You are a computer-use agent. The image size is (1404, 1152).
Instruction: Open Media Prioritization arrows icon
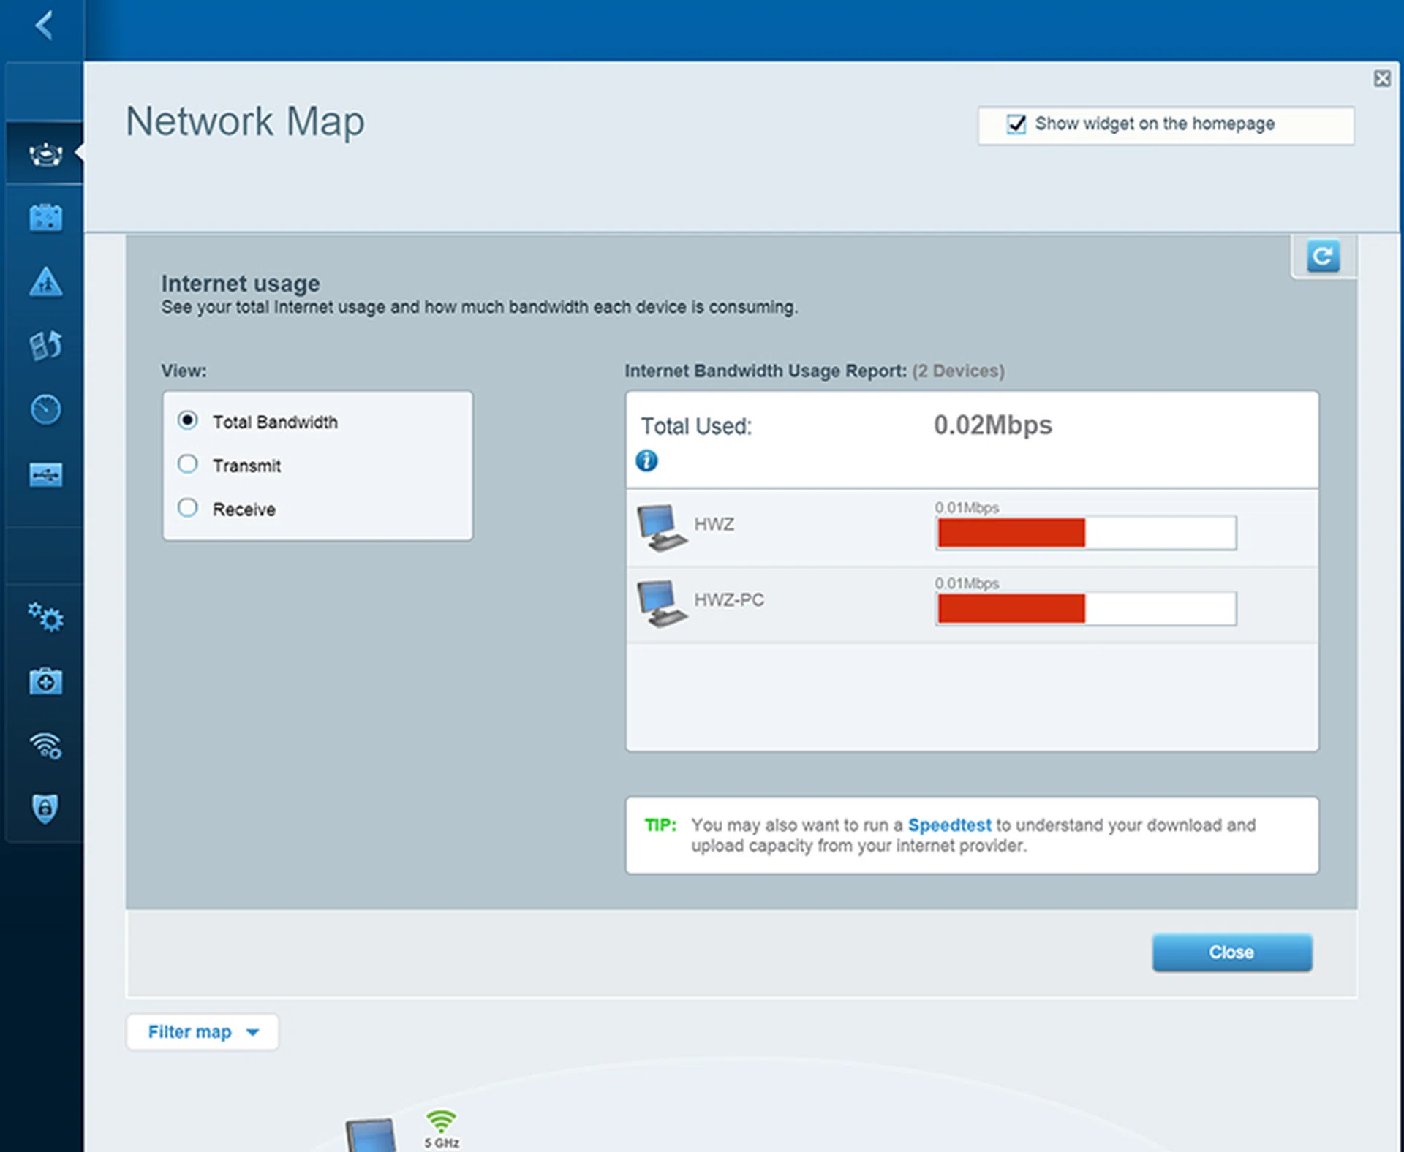[45, 345]
